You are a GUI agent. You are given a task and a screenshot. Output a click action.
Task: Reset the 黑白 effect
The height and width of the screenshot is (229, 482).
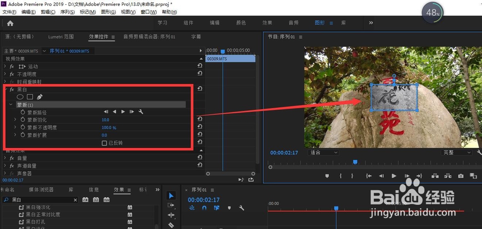(200, 89)
